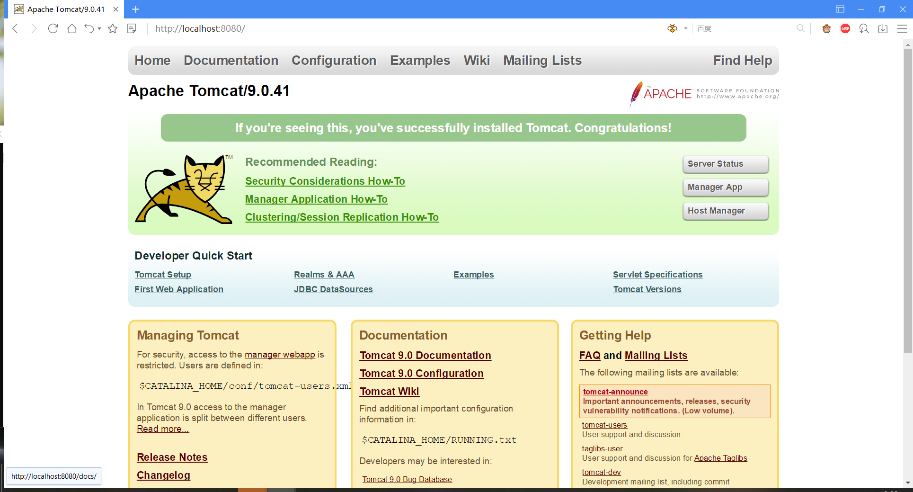The width and height of the screenshot is (913, 492).
Task: Open Clustering/Session Replication How-To link
Action: [x=342, y=217]
